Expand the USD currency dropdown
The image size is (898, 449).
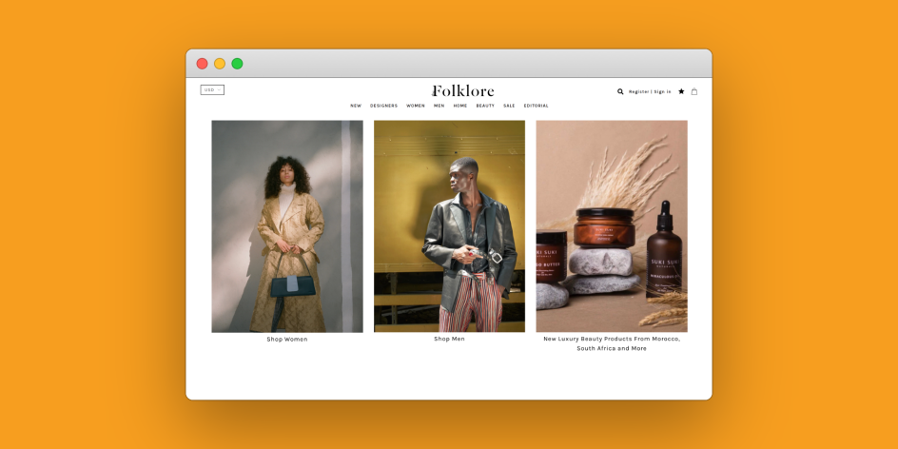coord(212,90)
